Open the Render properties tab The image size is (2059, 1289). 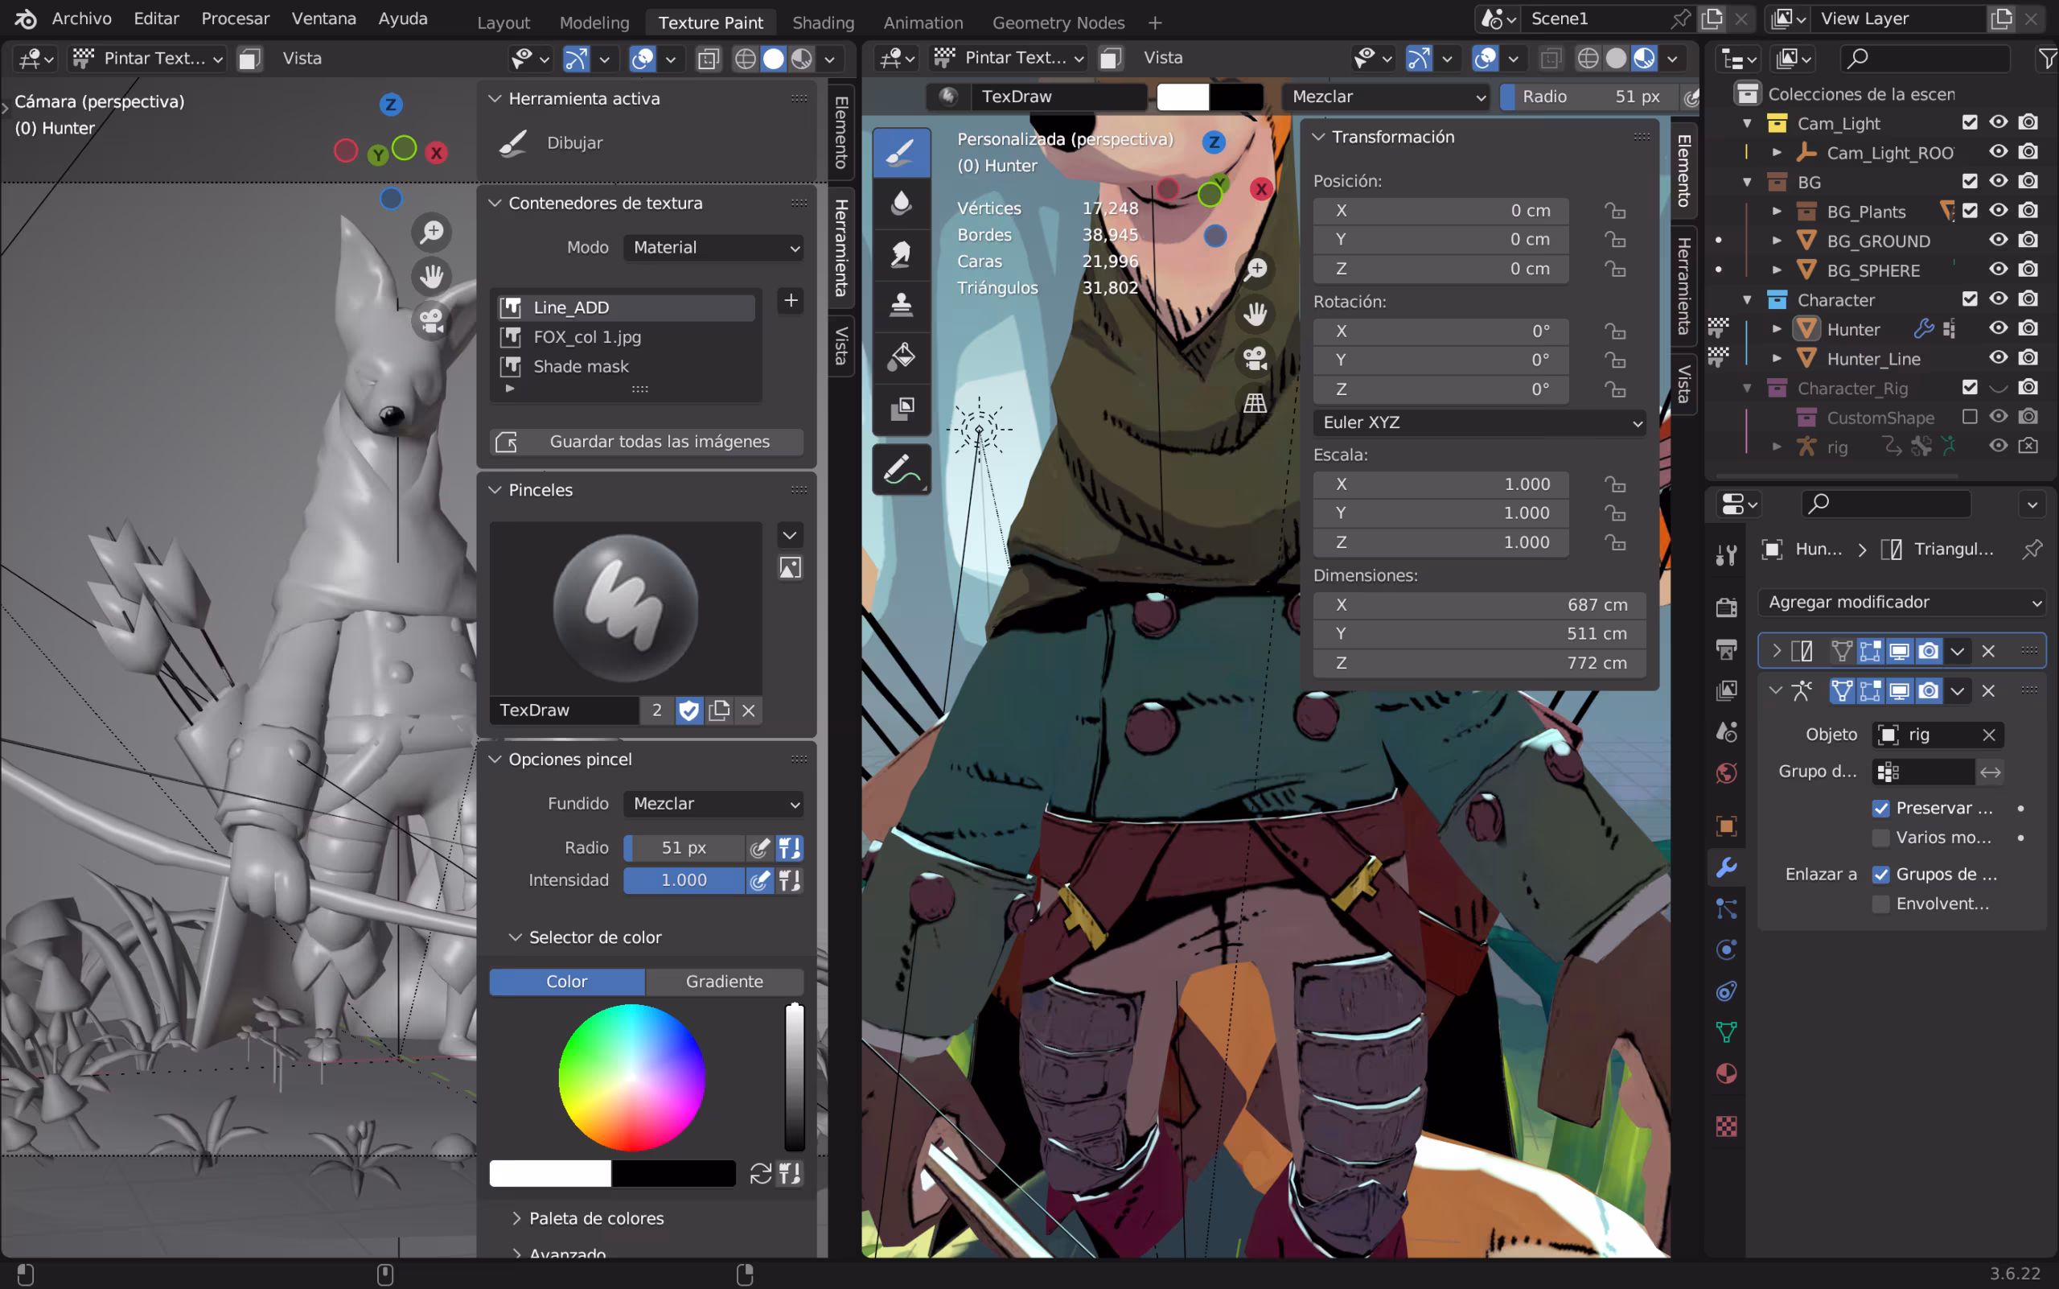coord(1727,607)
